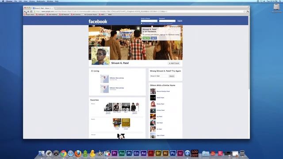Click the Try Again name search field

(160, 76)
